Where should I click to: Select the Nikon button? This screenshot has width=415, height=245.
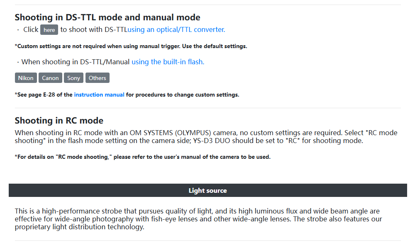click(26, 78)
